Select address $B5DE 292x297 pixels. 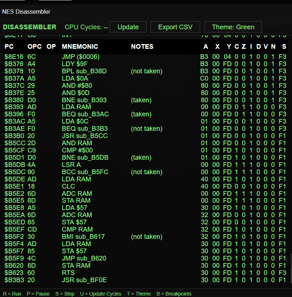15,179
